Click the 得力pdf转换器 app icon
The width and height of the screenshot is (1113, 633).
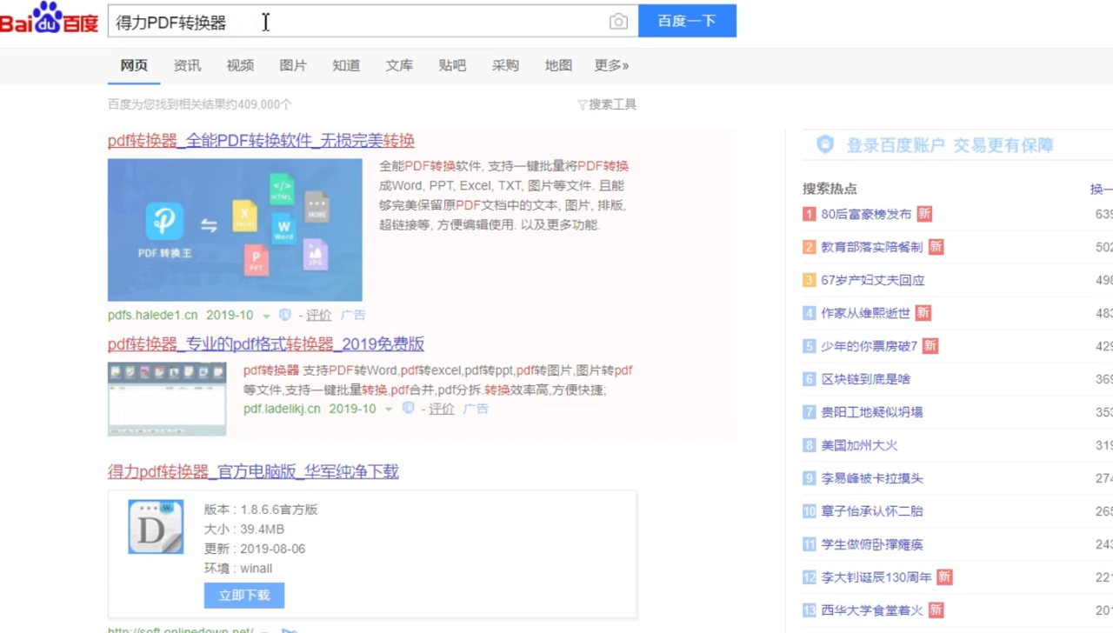pos(156,526)
